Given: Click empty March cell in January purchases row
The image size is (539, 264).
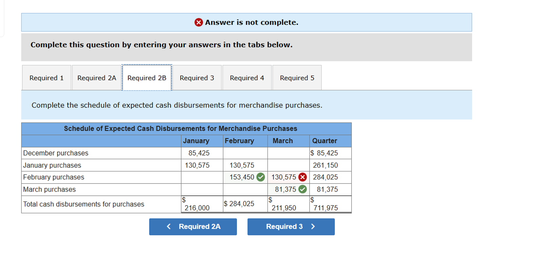Looking at the screenshot, I should click(288, 165).
